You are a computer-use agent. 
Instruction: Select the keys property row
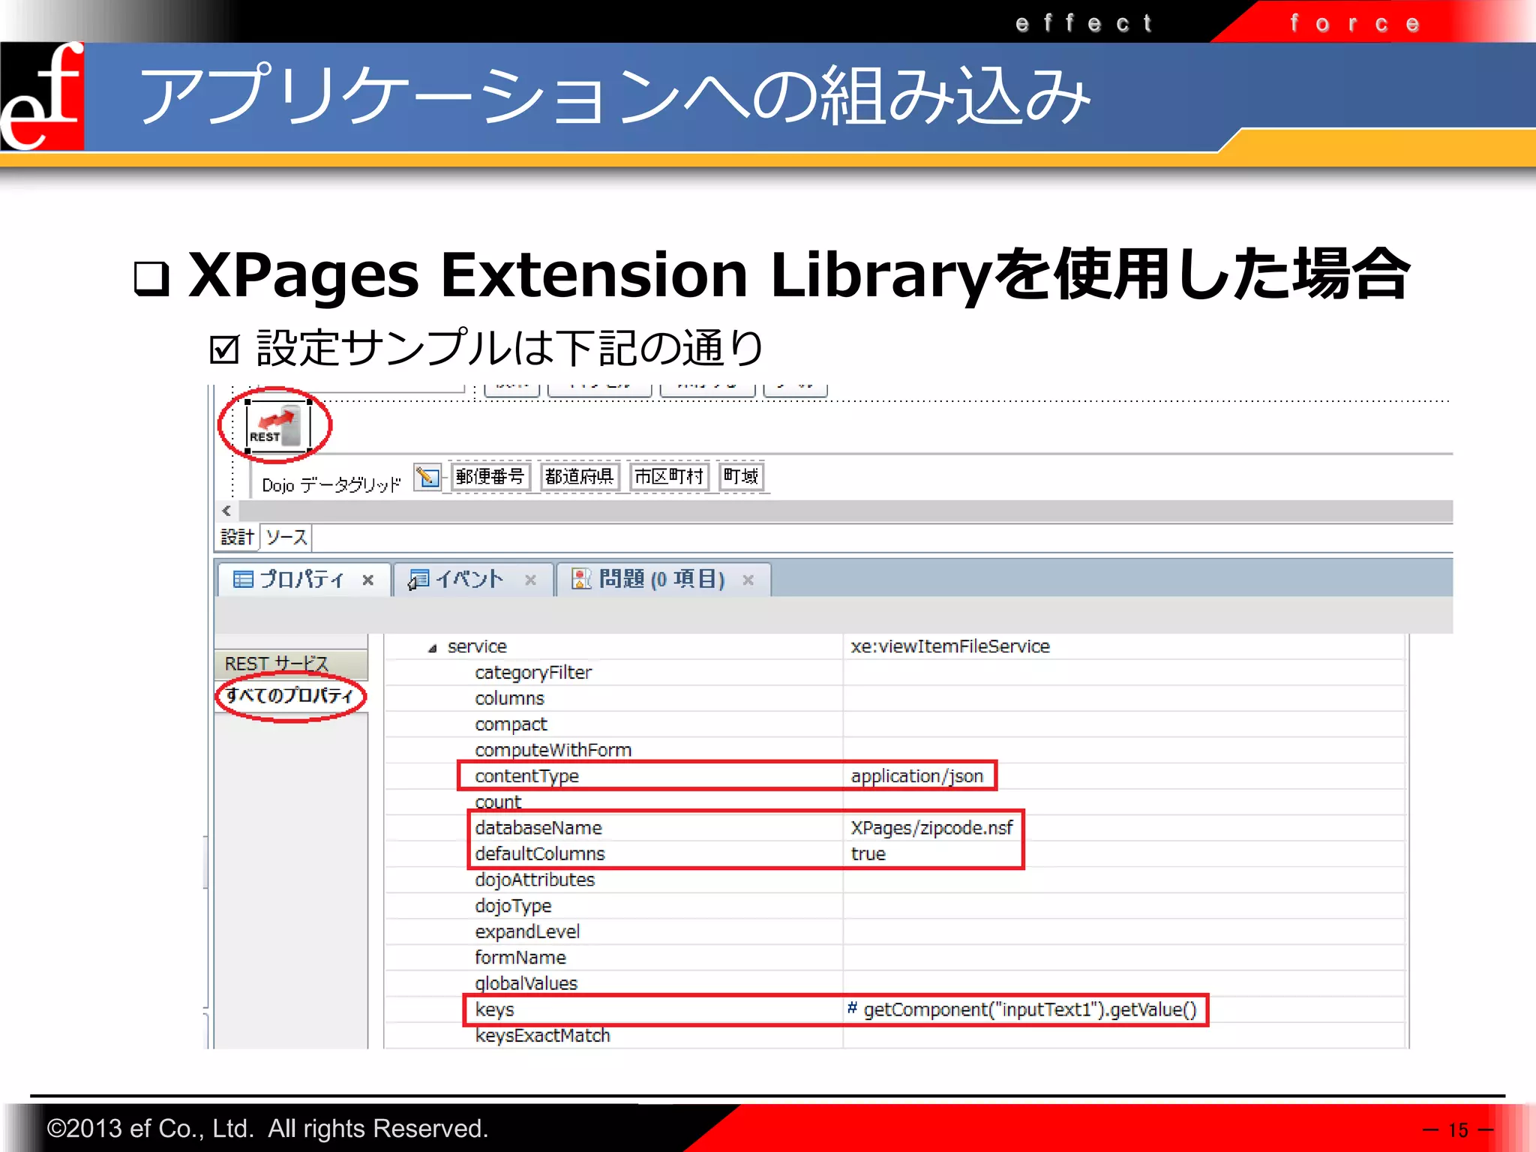[x=895, y=1009]
